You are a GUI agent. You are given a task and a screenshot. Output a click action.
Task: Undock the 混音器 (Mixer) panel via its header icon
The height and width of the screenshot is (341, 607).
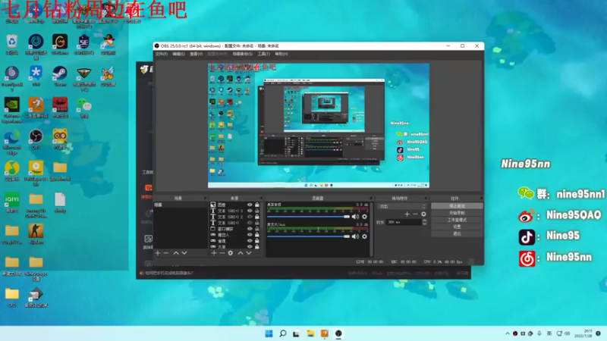[371, 198]
